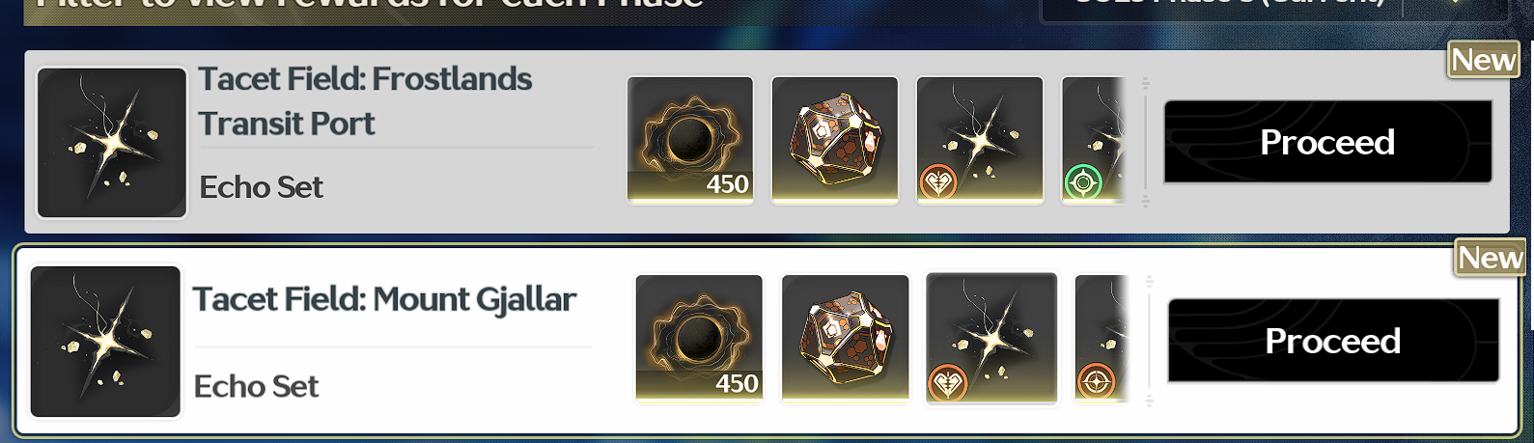The width and height of the screenshot is (1534, 443).
Task: Click the Frostlands Transit Port Tacet Field icon
Action: pyautogui.click(x=112, y=143)
